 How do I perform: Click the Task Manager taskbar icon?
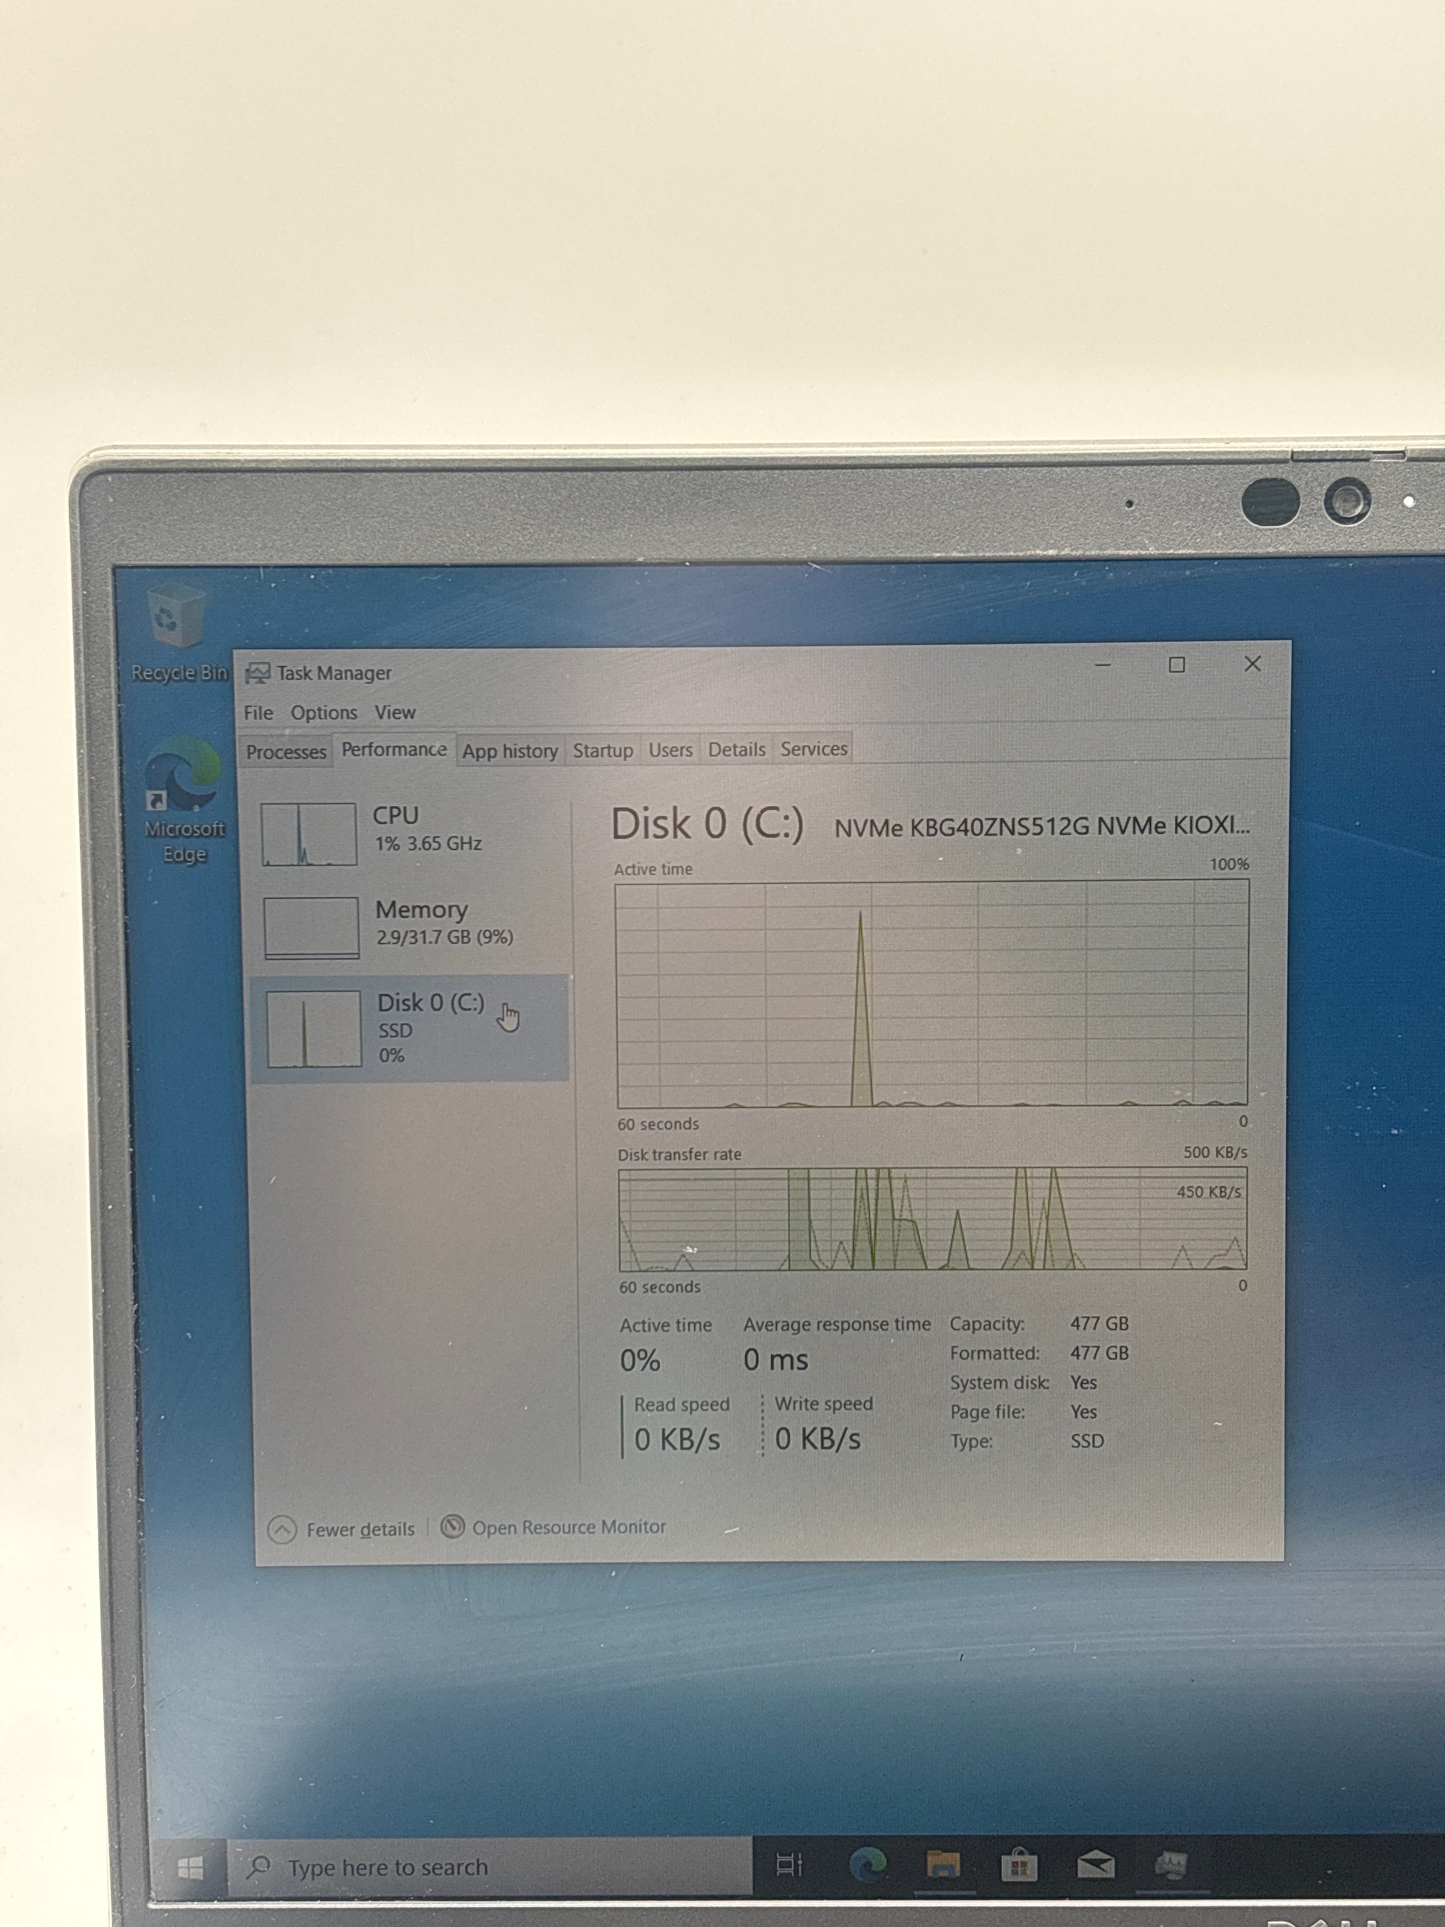tap(1172, 1865)
